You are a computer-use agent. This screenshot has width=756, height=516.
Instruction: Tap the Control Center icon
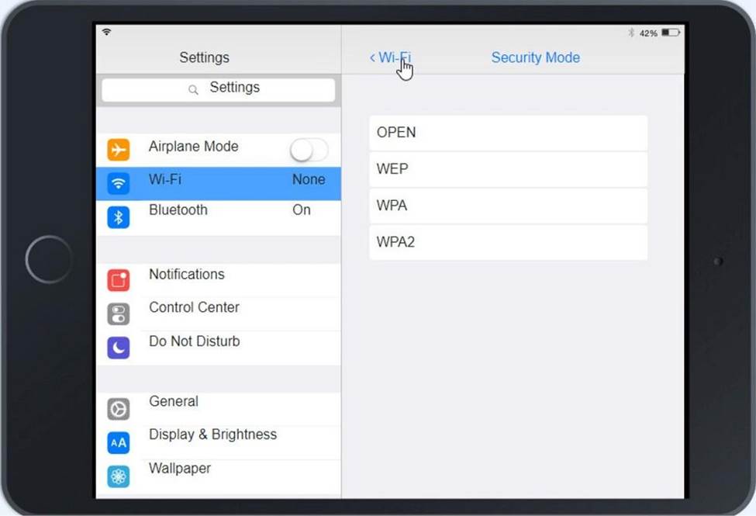(119, 313)
